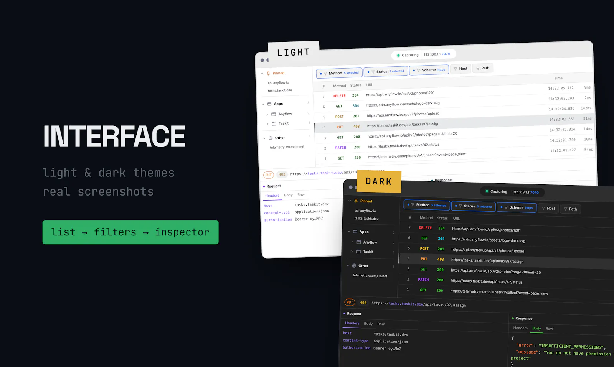Expand the Taskit folder in the dark window
Image resolution: width=614 pixels, height=367 pixels.
pos(352,252)
